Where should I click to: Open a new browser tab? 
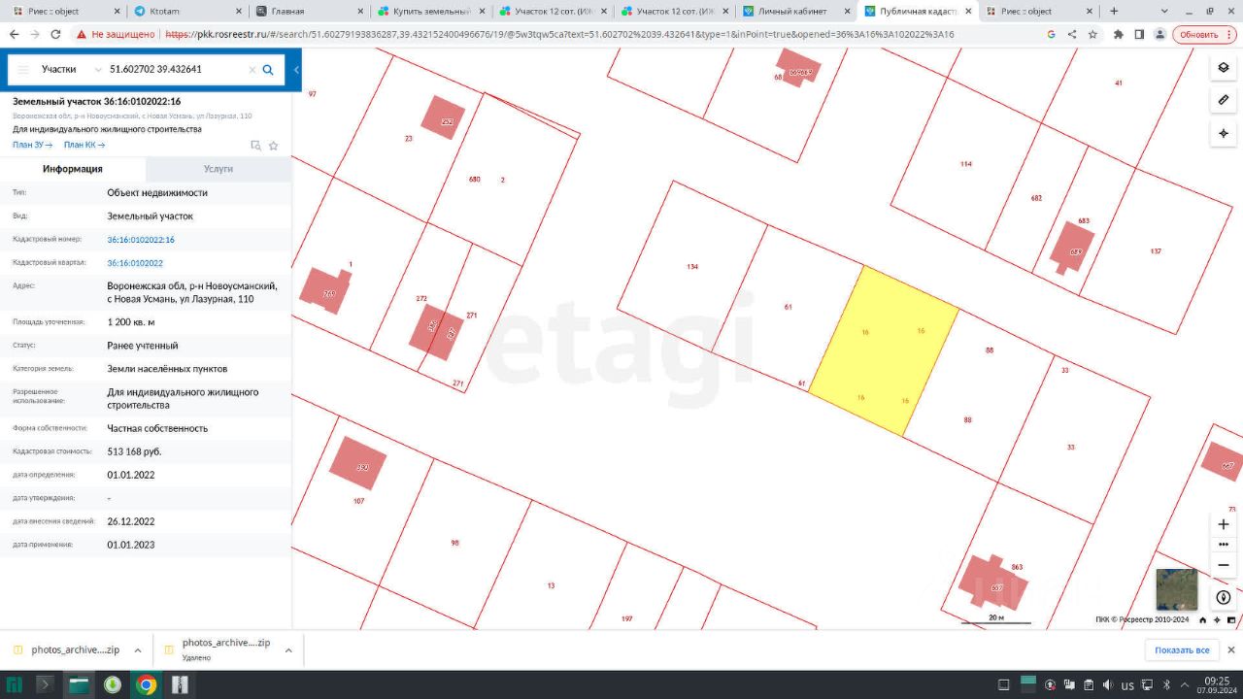tap(1114, 12)
